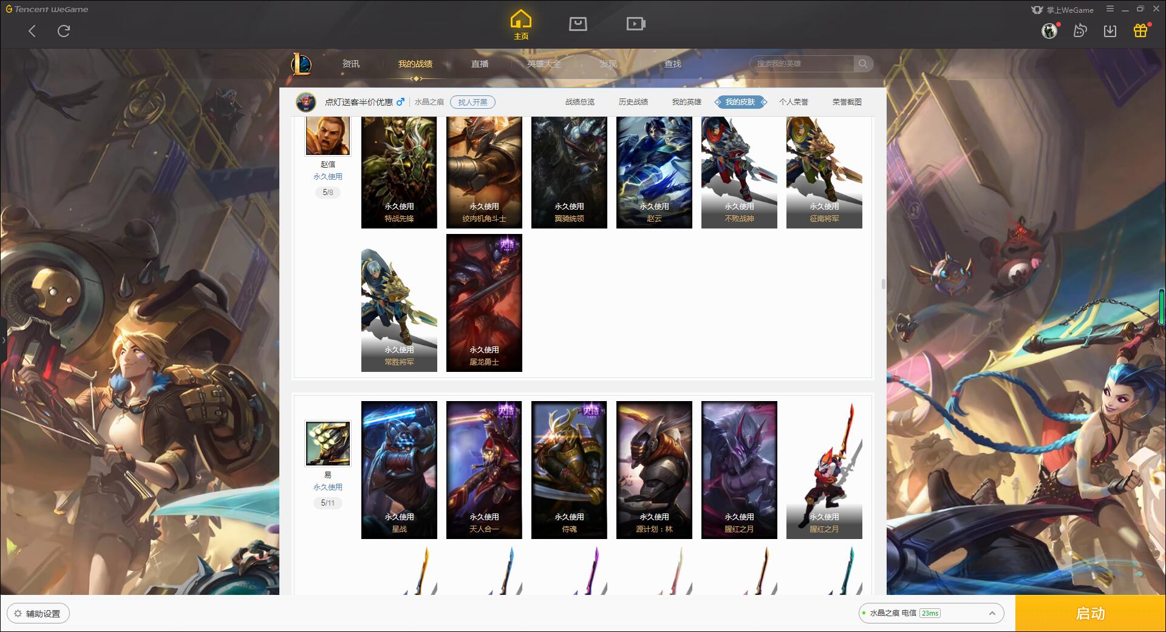Viewport: 1166px width, 632px height.
Task: Open the 直播 nav tab
Action: 480,64
